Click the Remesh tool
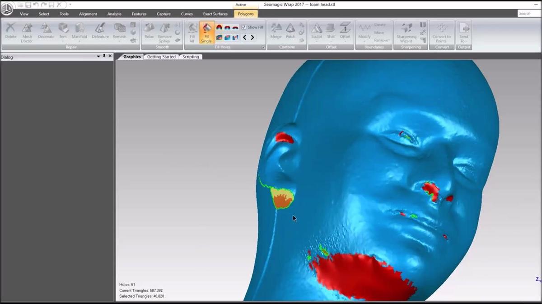Screen dimensions: 542x304 120,32
